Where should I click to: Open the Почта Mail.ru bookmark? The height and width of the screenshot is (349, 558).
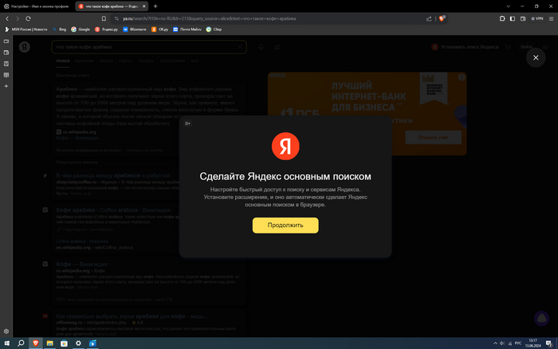(187, 29)
